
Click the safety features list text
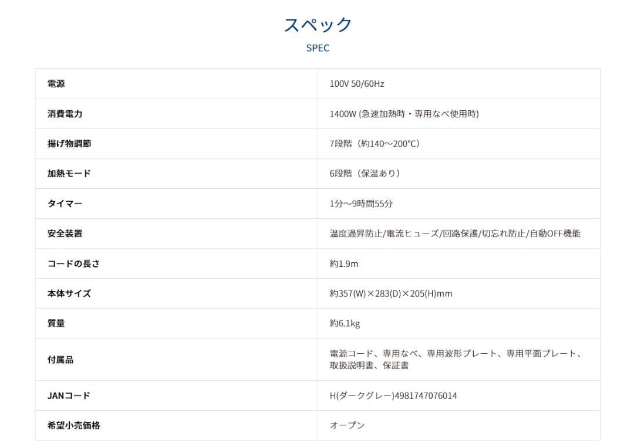(455, 233)
